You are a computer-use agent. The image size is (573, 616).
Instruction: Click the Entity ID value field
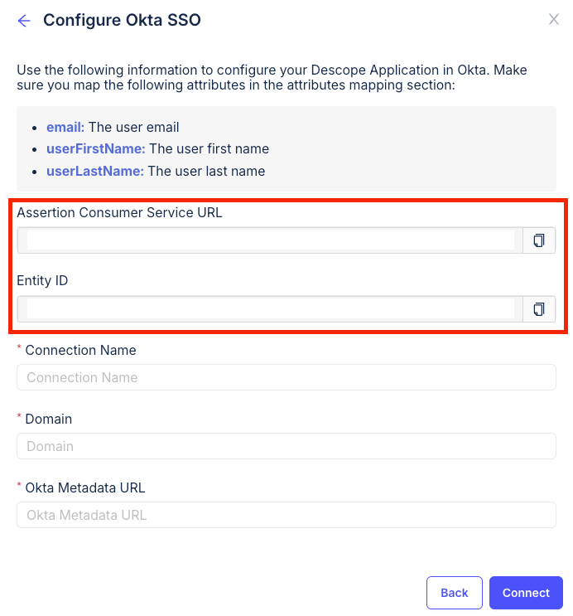(x=270, y=309)
